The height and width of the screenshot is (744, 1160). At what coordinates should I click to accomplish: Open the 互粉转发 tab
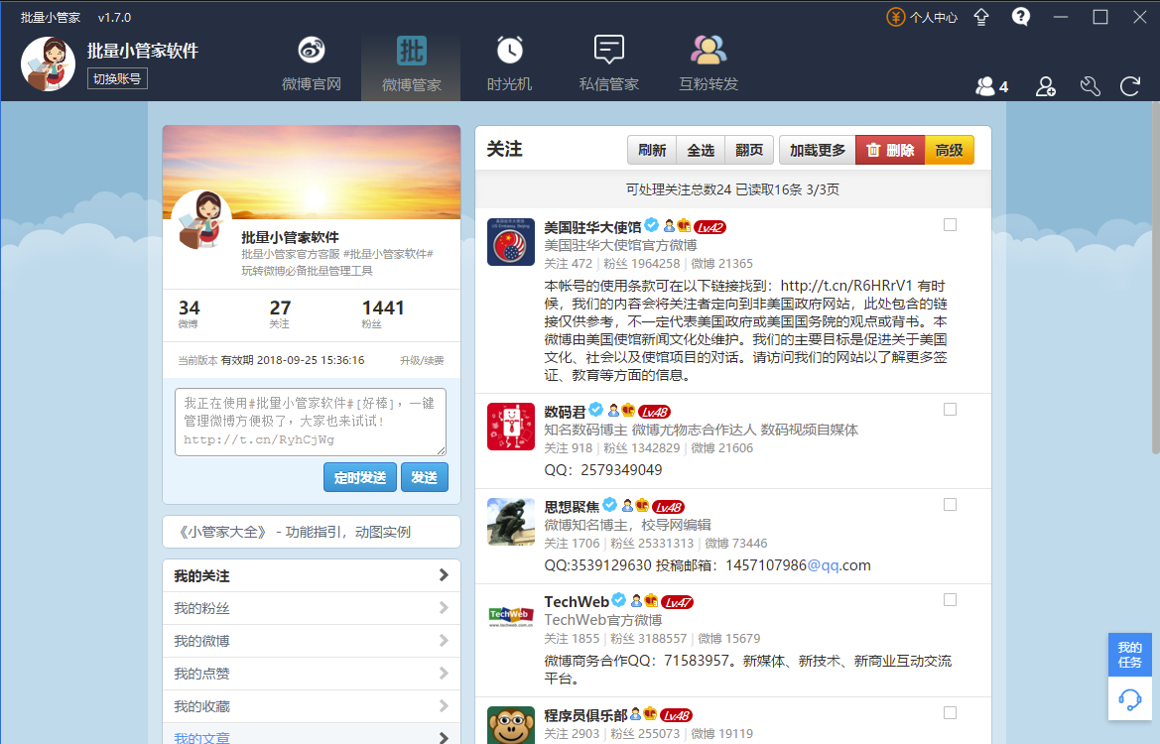click(x=709, y=65)
